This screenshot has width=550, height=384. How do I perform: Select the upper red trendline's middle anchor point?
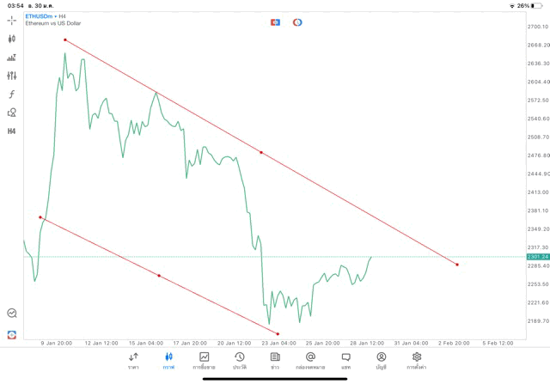point(261,153)
